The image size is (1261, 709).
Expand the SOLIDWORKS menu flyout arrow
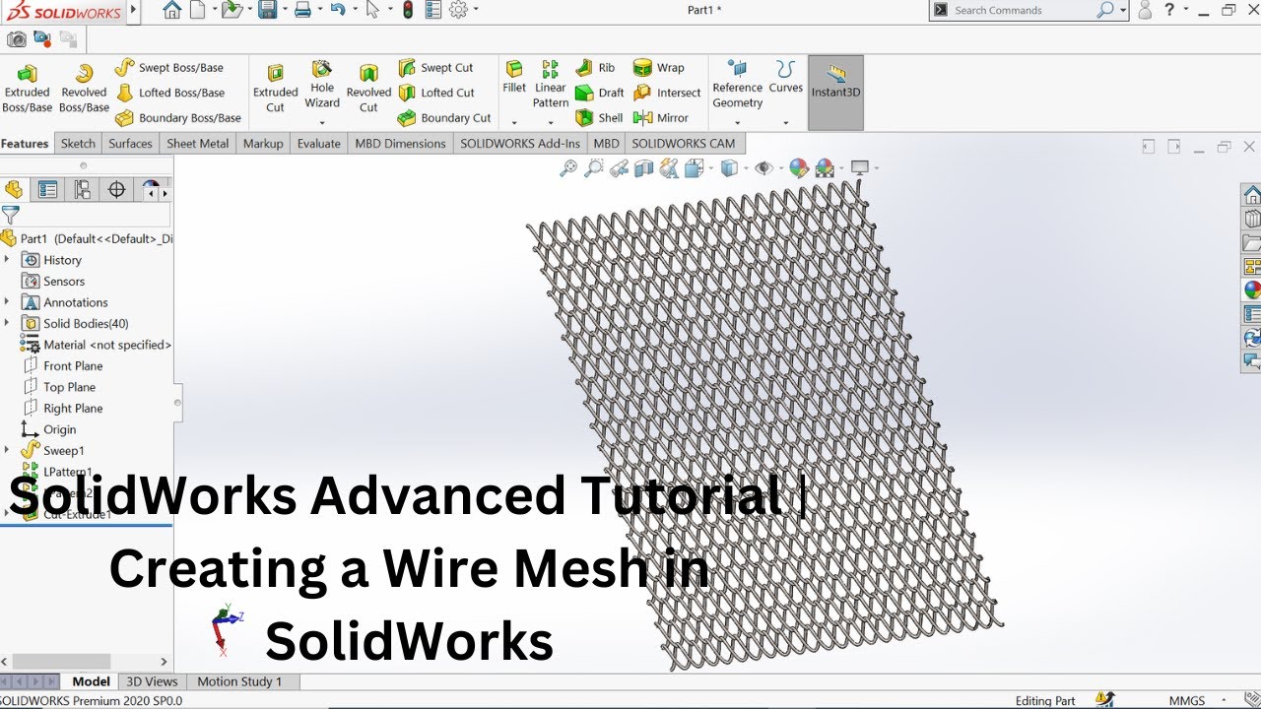[x=134, y=10]
